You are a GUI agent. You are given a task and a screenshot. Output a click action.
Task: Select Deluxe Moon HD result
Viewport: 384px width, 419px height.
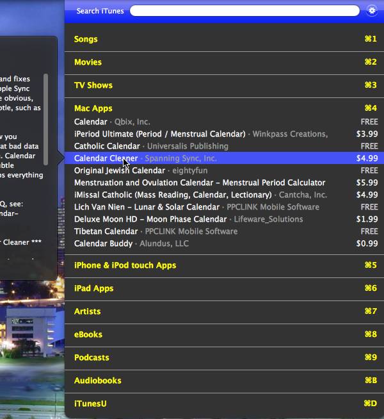tap(224, 219)
